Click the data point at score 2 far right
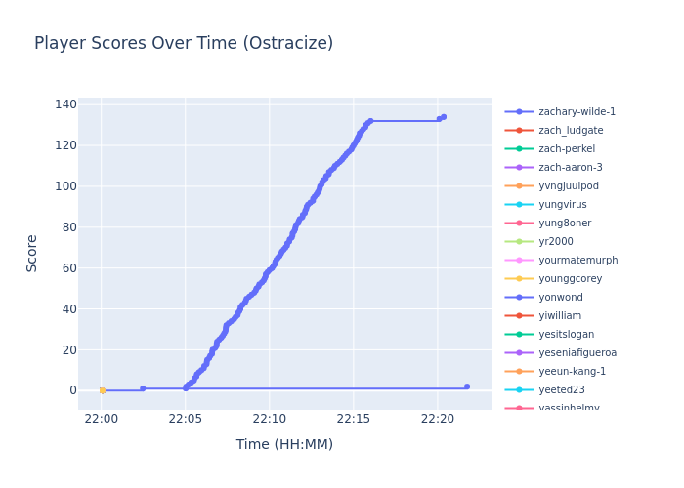Screen dimensions: 684x488 (x=467, y=386)
